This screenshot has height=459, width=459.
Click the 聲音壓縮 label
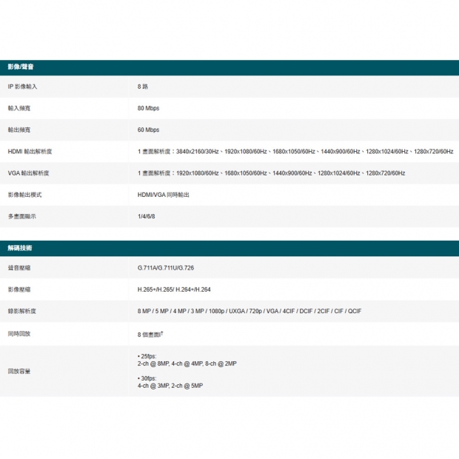[19, 268]
